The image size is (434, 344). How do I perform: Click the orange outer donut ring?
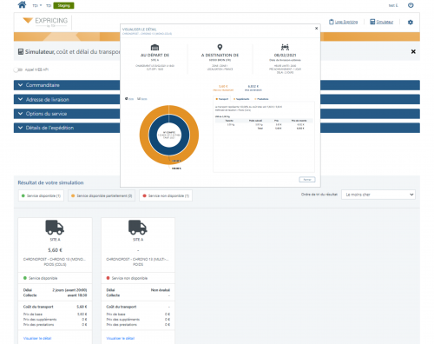click(x=144, y=135)
